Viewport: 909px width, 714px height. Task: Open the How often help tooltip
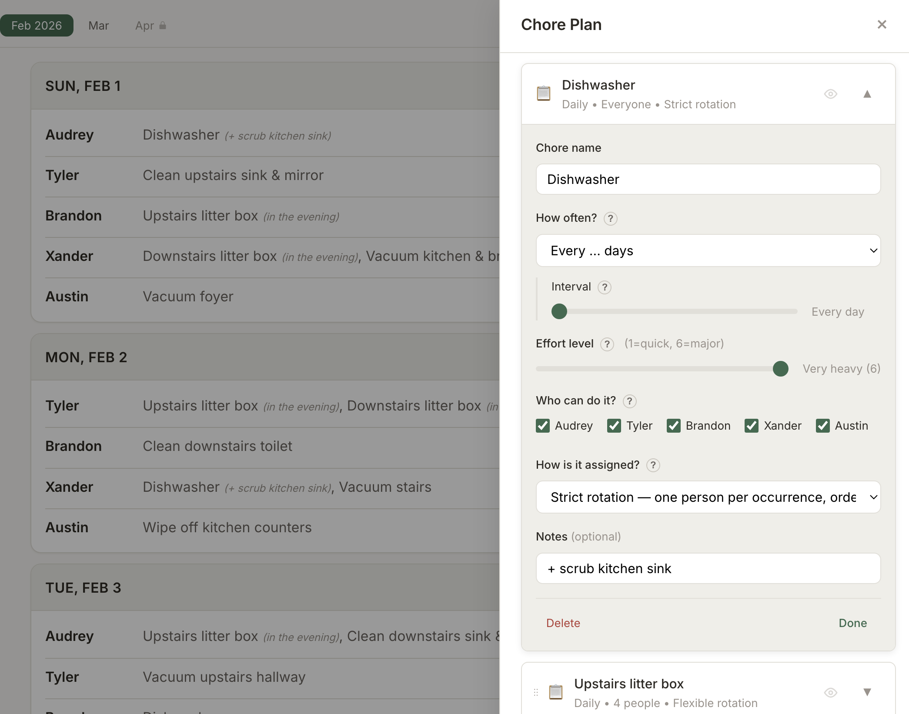point(611,219)
